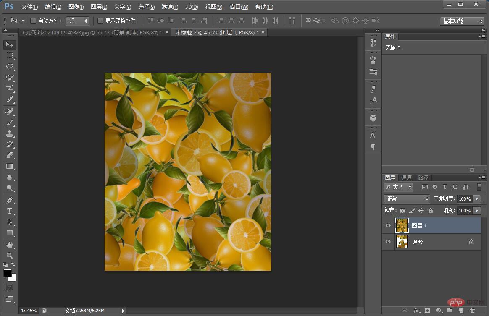This screenshot has width=489, height=316.
Task: Switch to the 通道 tab
Action: [406, 178]
